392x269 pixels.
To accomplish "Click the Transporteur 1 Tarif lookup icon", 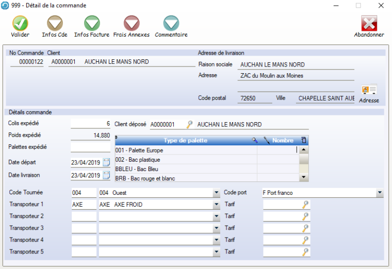I will click(305, 205).
